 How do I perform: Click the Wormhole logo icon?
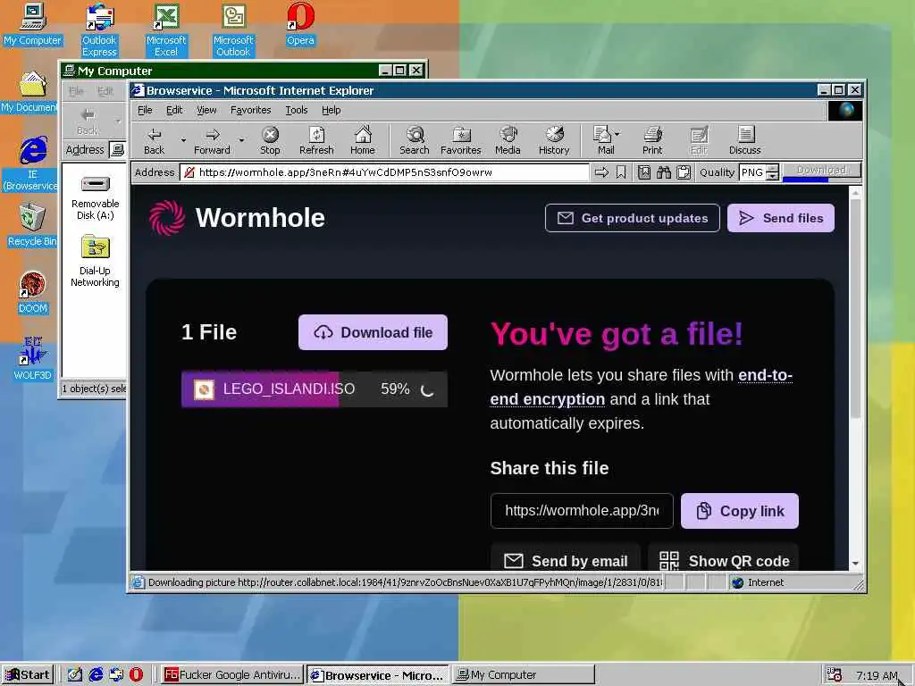167,218
